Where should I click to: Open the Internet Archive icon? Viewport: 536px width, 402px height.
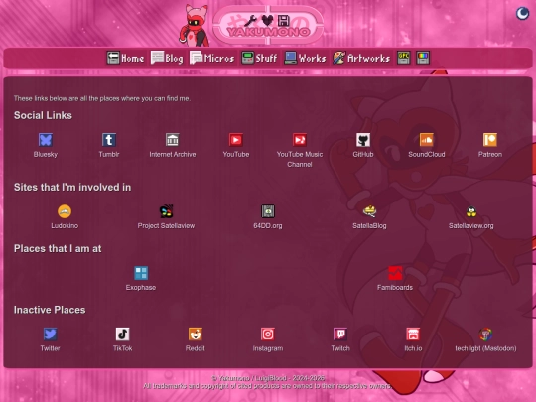pyautogui.click(x=173, y=140)
